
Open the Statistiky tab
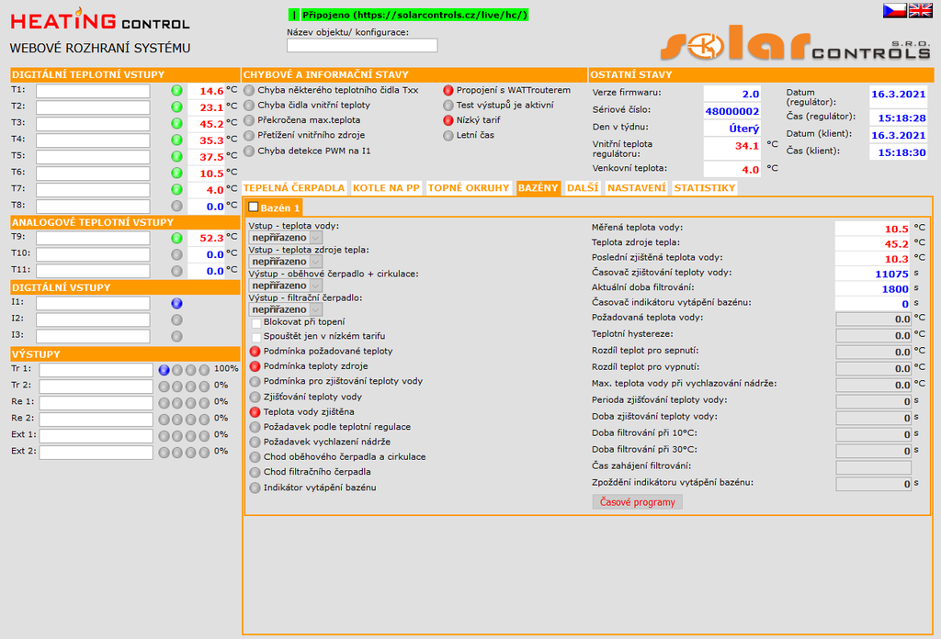(704, 188)
